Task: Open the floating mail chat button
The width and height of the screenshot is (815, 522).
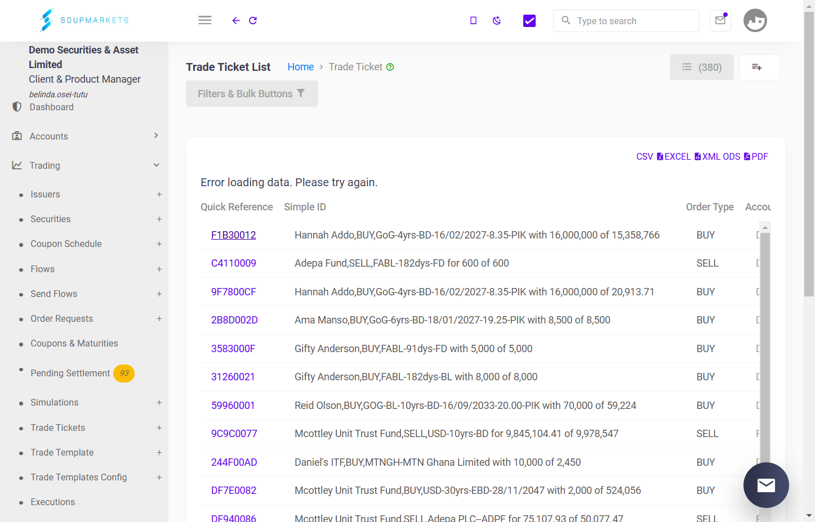Action: pos(766,485)
